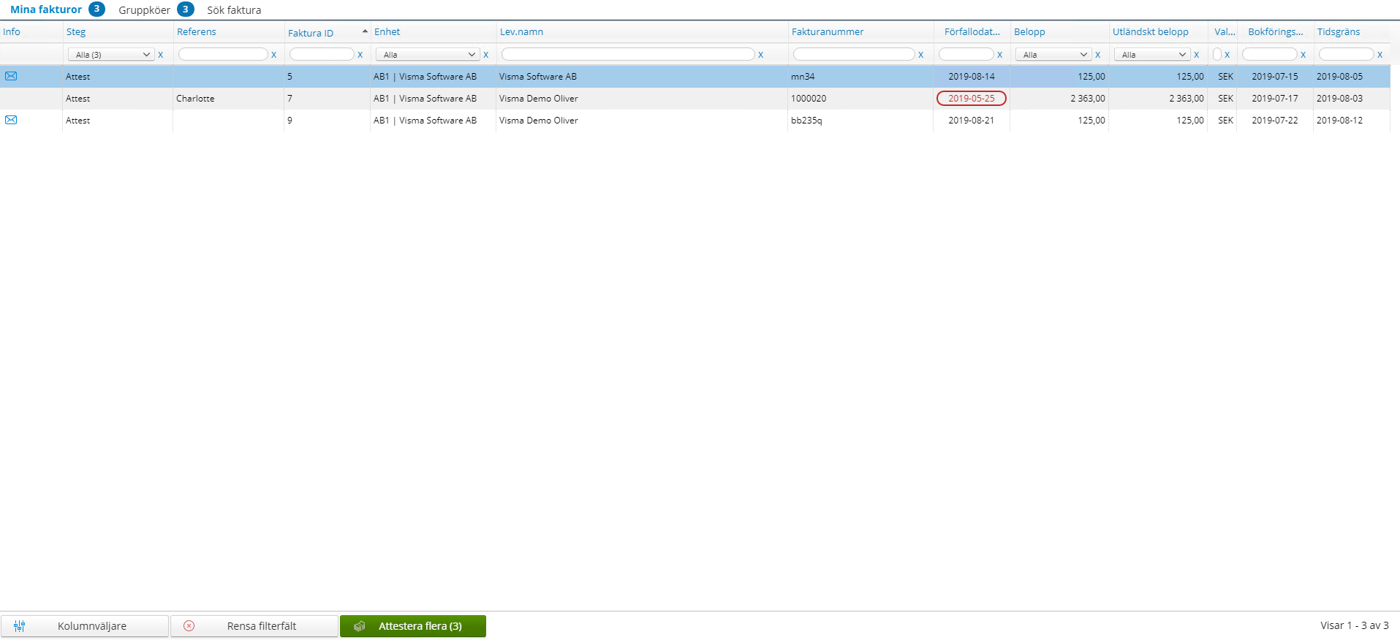The image size is (1400, 640).
Task: Clear the Fakturanummer filter with its x
Action: pyautogui.click(x=920, y=55)
